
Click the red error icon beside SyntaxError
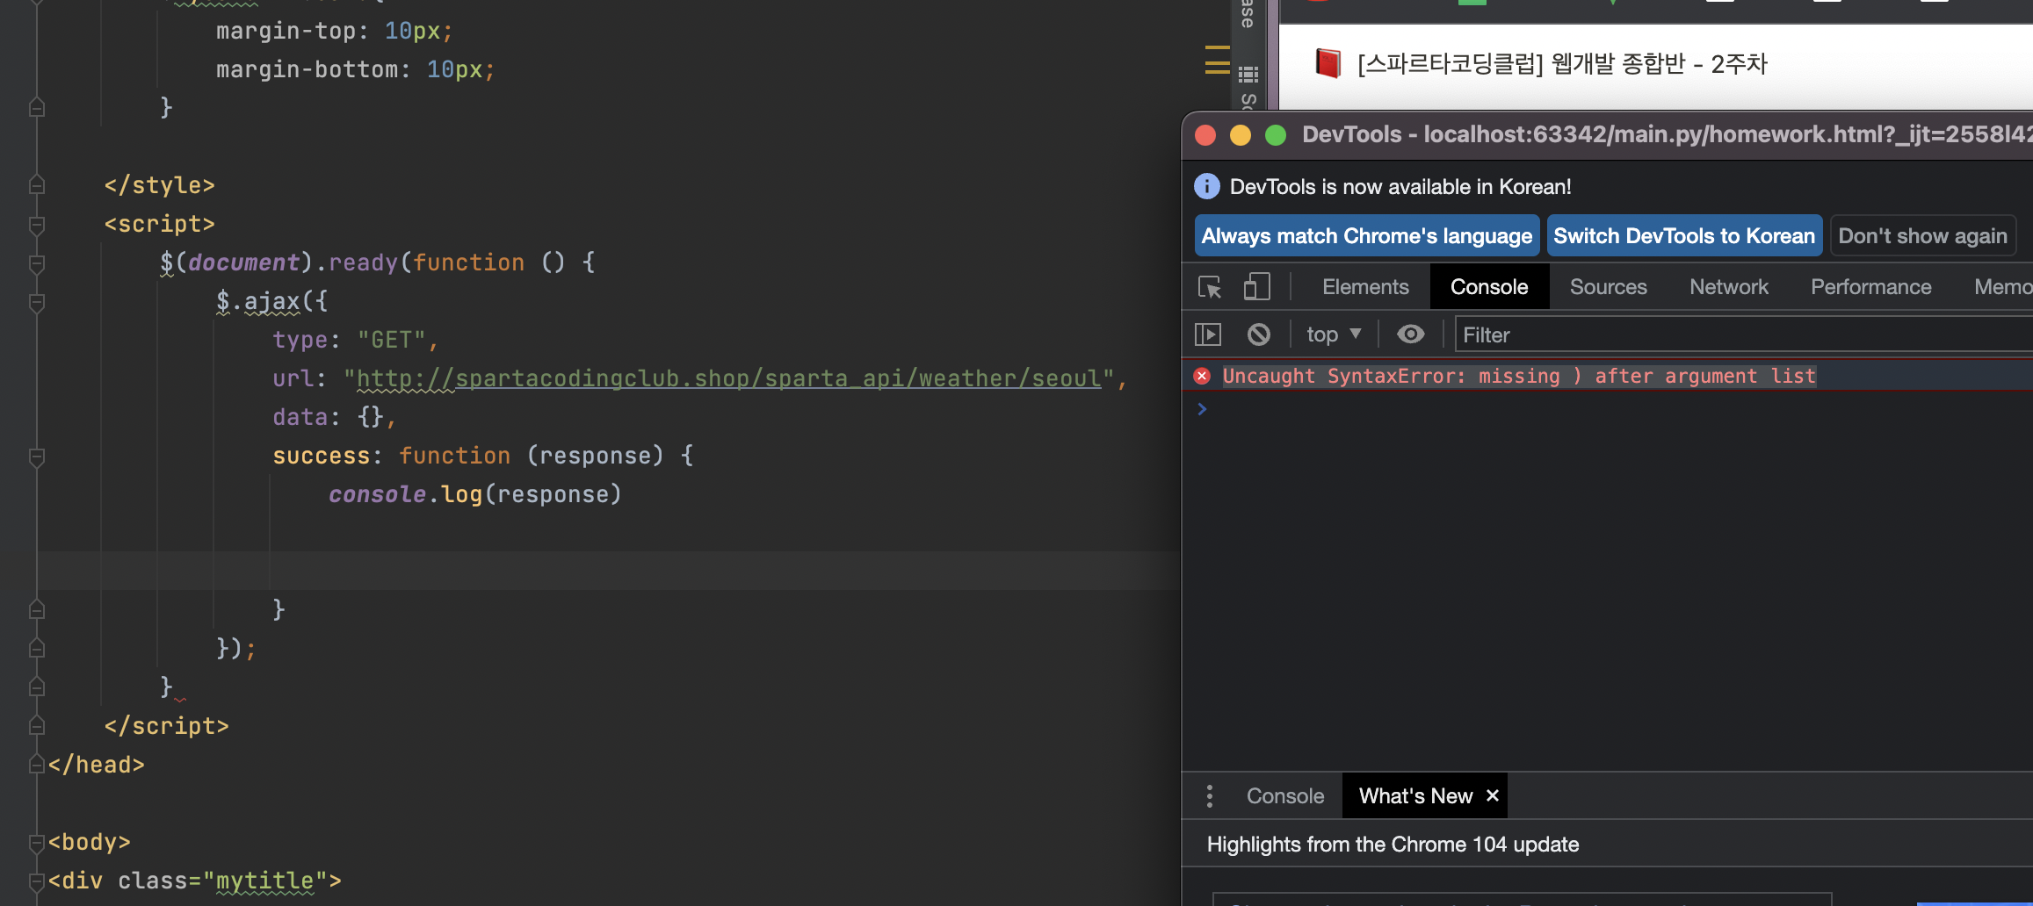pos(1203,376)
